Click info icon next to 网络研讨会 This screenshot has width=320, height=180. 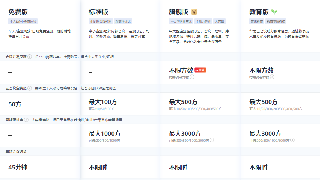click(26, 120)
